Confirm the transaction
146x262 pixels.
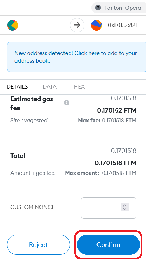pyautogui.click(x=108, y=245)
